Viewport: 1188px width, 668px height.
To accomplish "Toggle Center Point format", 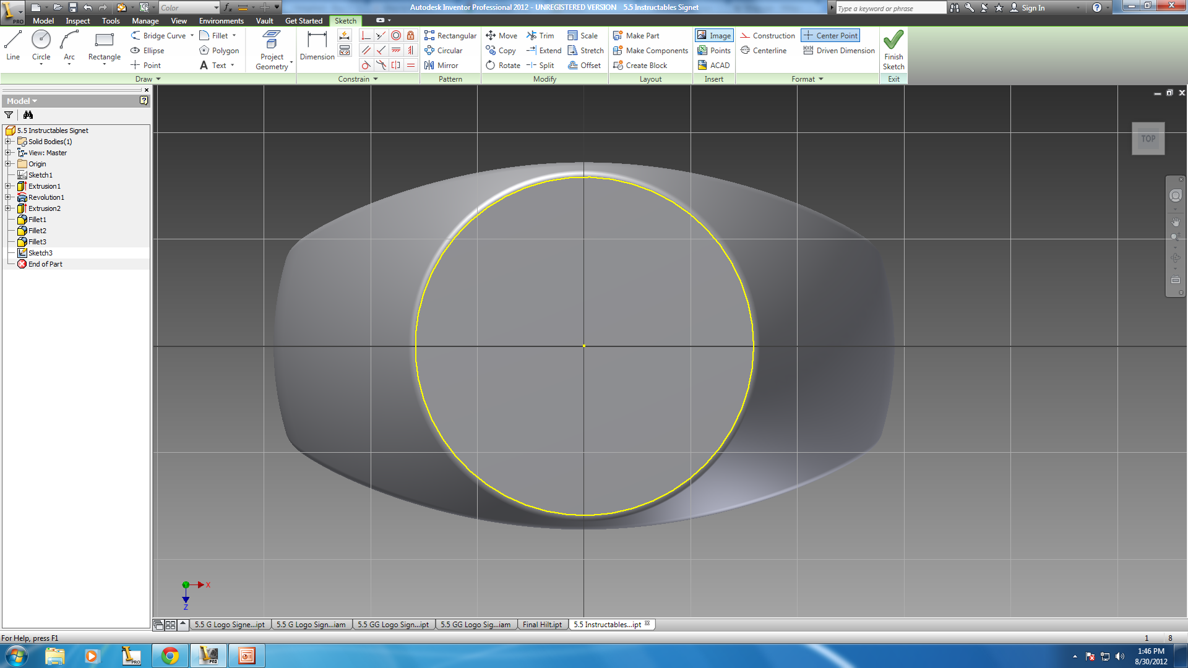I will click(x=830, y=36).
